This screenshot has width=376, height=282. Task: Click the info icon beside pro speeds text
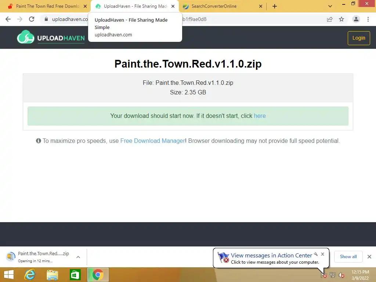(x=38, y=141)
